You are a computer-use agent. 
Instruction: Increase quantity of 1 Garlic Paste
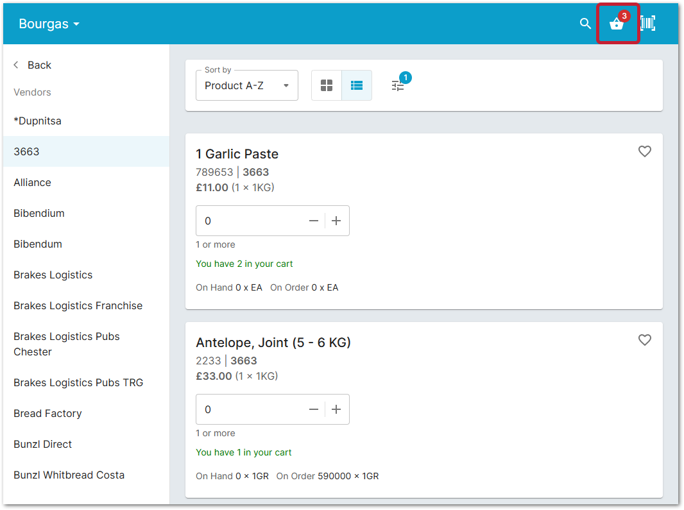pos(336,220)
